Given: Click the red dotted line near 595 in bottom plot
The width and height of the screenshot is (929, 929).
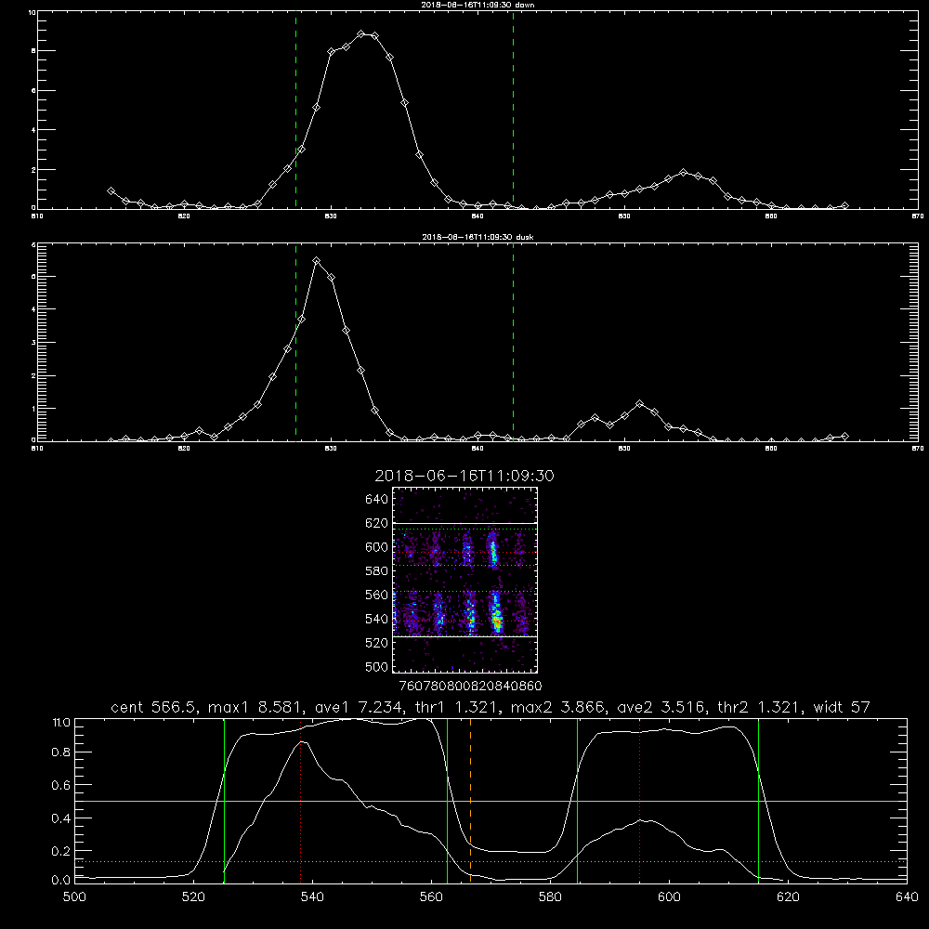Looking at the screenshot, I should click(640, 800).
